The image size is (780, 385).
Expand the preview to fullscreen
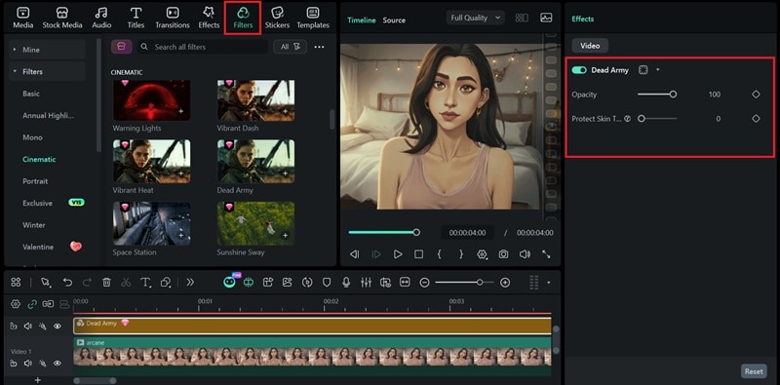[546, 254]
